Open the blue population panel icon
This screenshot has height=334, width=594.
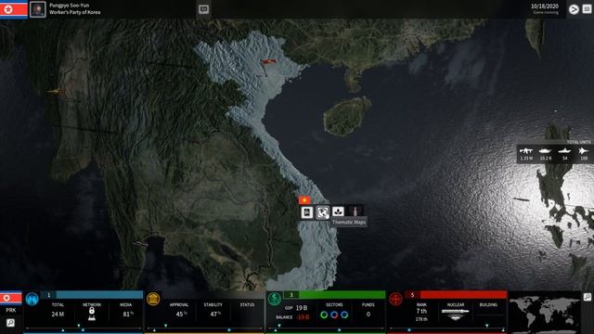(32, 299)
